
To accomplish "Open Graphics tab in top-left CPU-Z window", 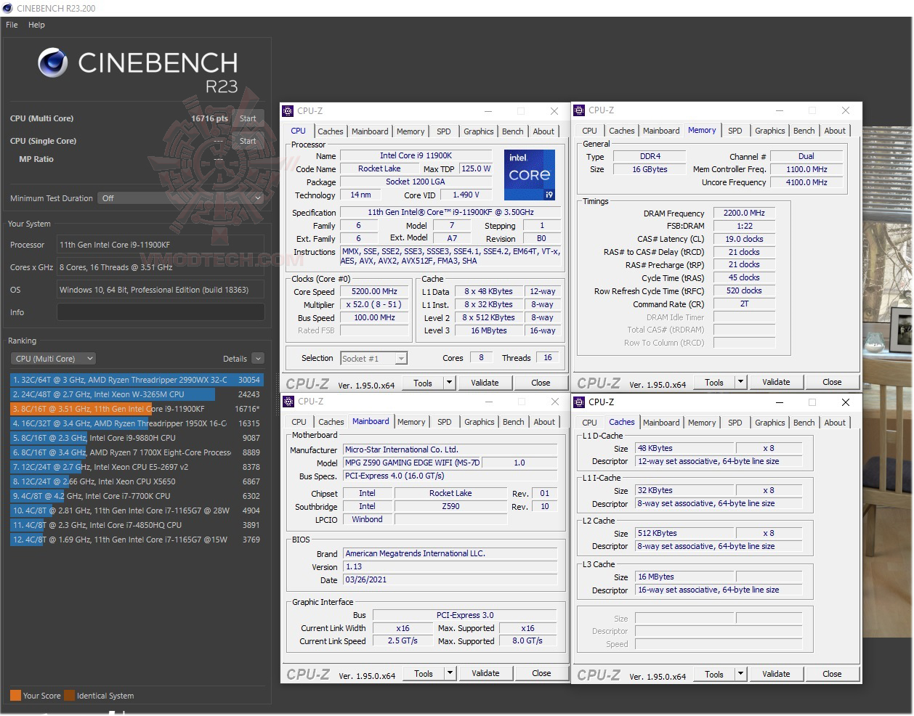I will [479, 131].
